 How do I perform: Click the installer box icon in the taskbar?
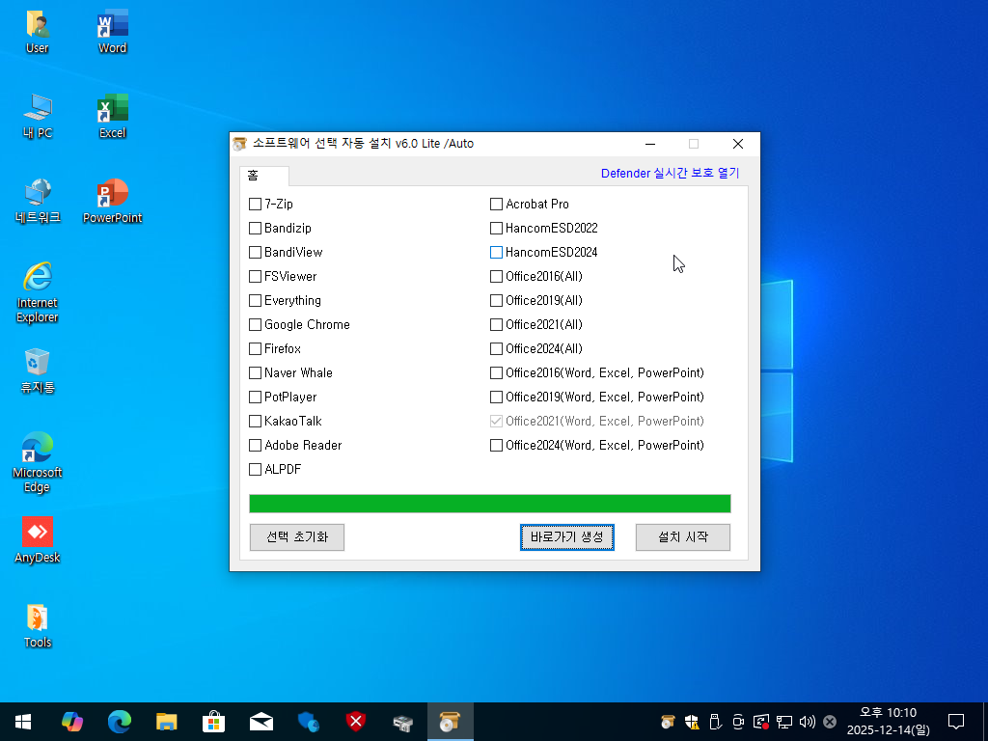coord(450,722)
